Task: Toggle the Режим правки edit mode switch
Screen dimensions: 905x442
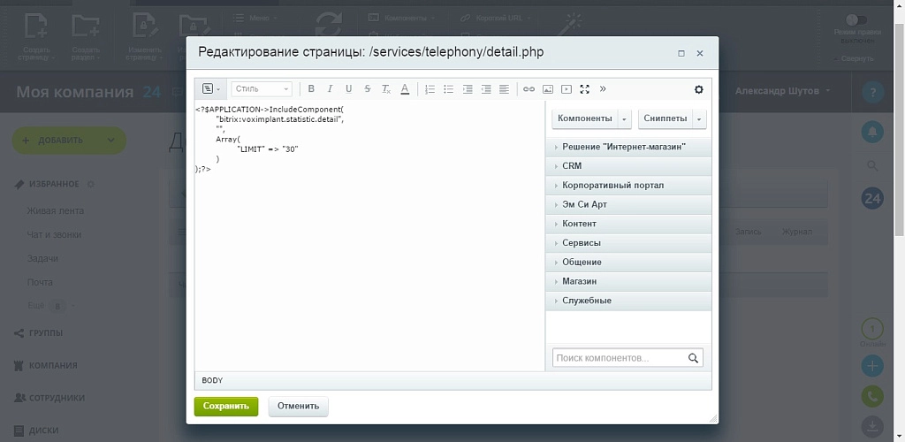Action: click(x=856, y=20)
